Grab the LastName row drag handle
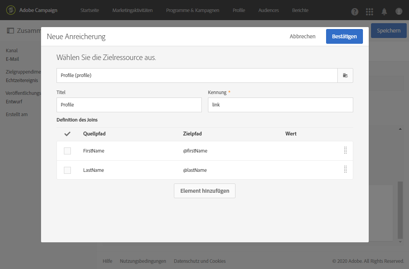Viewport: 409px width, 269px height. (345, 170)
